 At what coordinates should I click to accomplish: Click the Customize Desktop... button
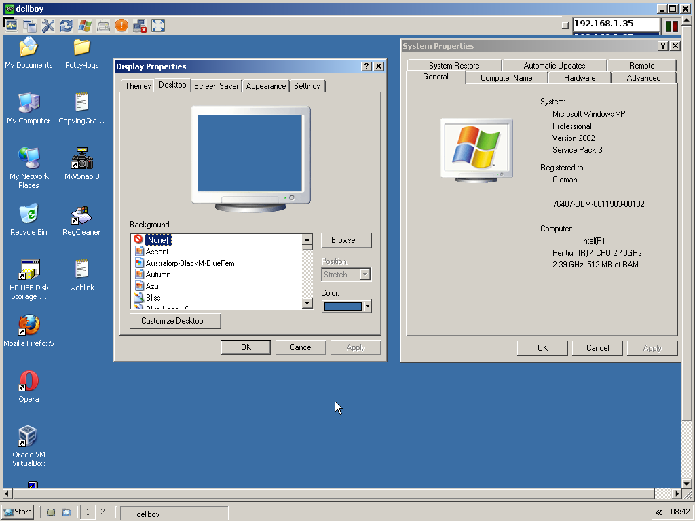[175, 321]
